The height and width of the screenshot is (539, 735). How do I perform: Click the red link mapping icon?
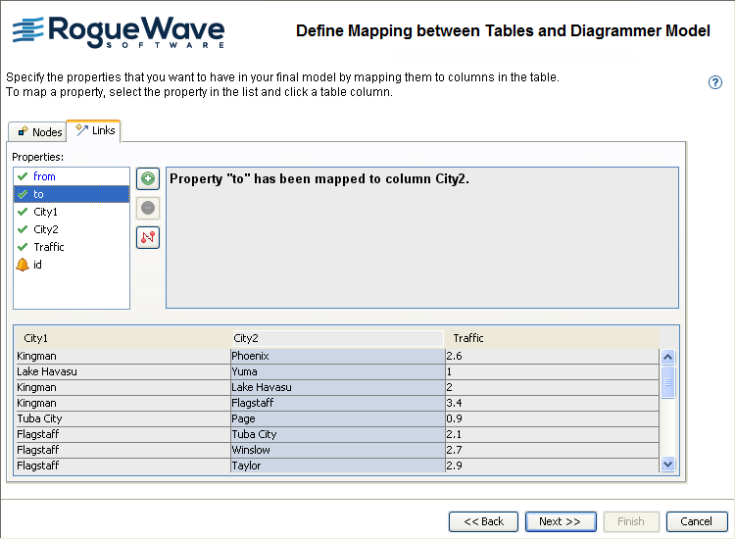point(147,237)
